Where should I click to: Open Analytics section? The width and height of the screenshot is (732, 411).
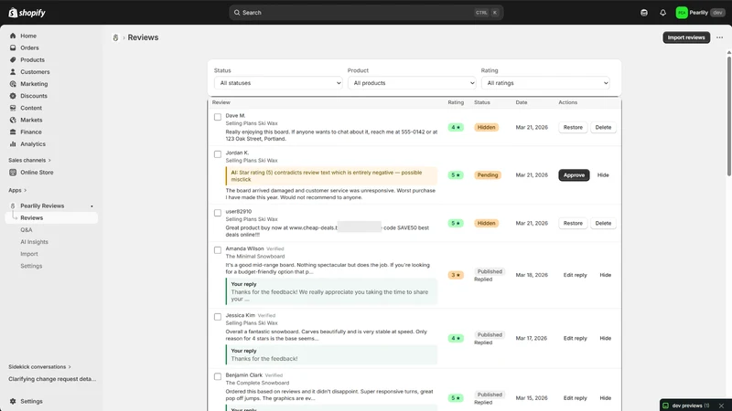coord(33,144)
